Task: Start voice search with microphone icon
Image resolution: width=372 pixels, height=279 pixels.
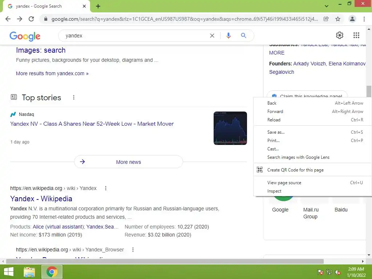Action: click(x=229, y=36)
